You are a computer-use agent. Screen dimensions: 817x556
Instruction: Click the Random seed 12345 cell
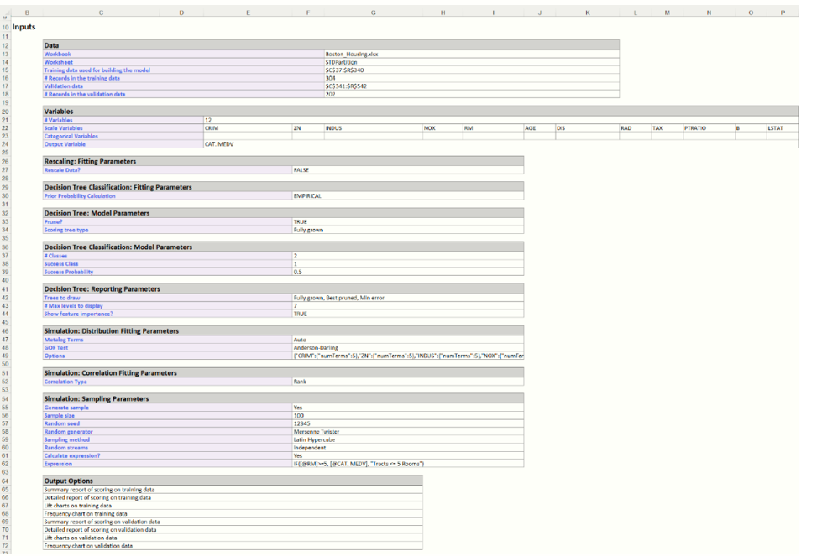click(302, 423)
